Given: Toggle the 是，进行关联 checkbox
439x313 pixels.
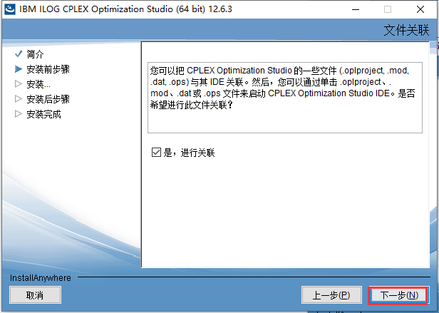Looking at the screenshot, I should coord(156,153).
